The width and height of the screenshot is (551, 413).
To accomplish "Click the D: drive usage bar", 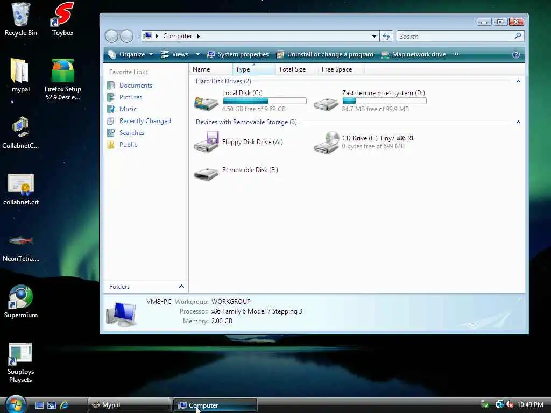I will tap(384, 101).
